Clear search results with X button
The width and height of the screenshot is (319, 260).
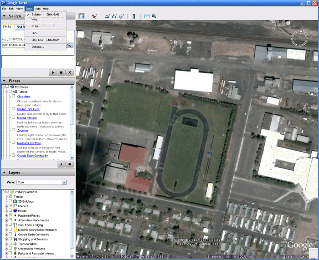(70, 72)
